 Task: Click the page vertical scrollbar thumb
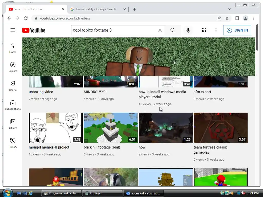pos(257,37)
